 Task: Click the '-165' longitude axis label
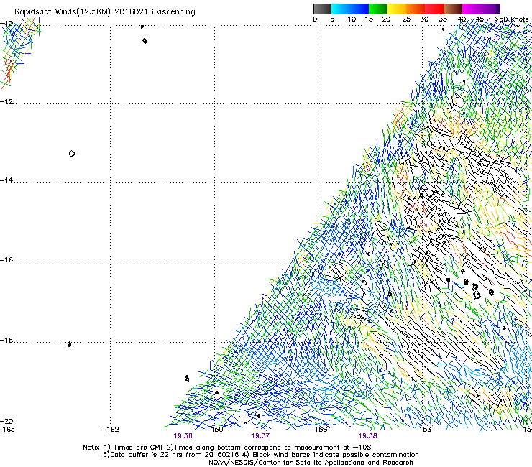pos(7,429)
